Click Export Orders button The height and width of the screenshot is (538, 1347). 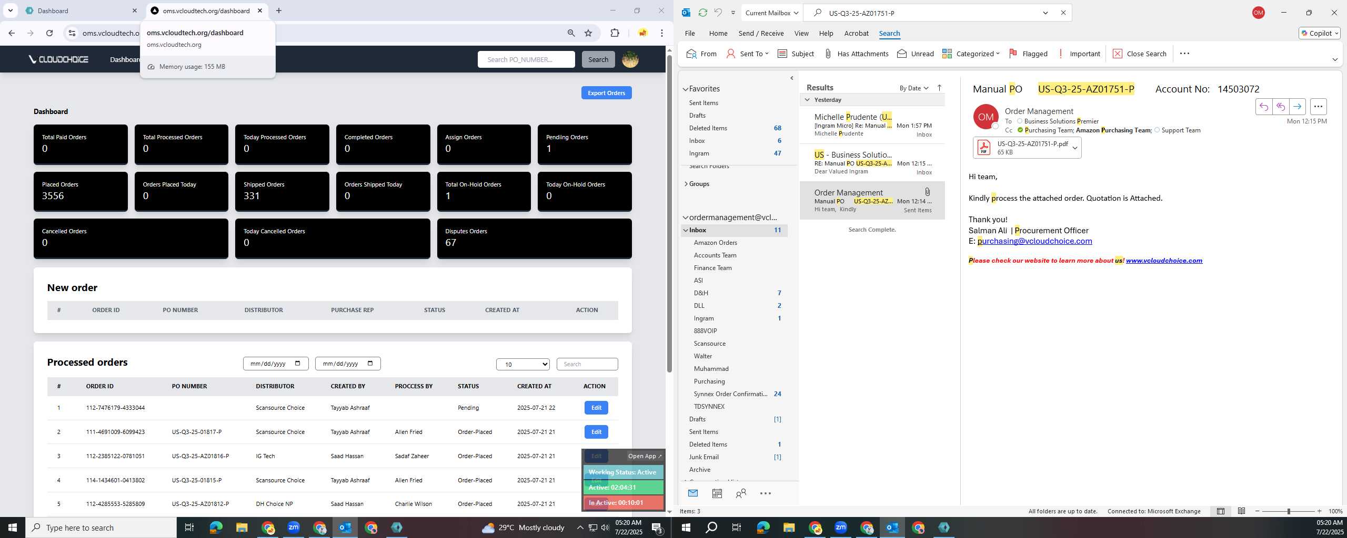[x=606, y=93]
